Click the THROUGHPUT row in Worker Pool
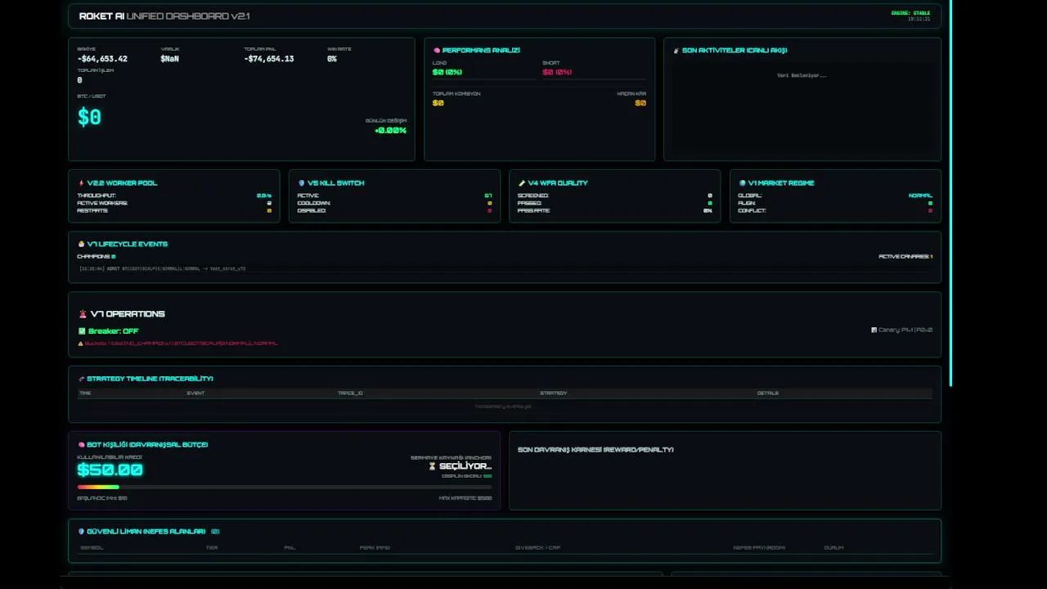This screenshot has width=1047, height=589. point(174,196)
